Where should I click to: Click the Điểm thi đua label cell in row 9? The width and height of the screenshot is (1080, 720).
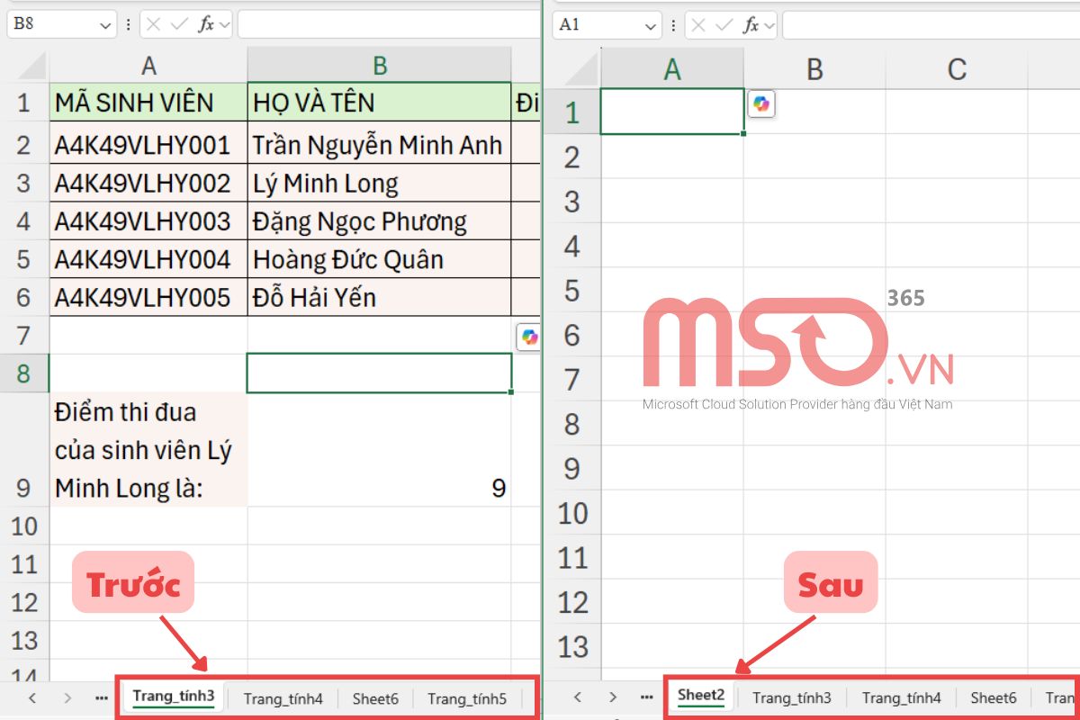[148, 450]
